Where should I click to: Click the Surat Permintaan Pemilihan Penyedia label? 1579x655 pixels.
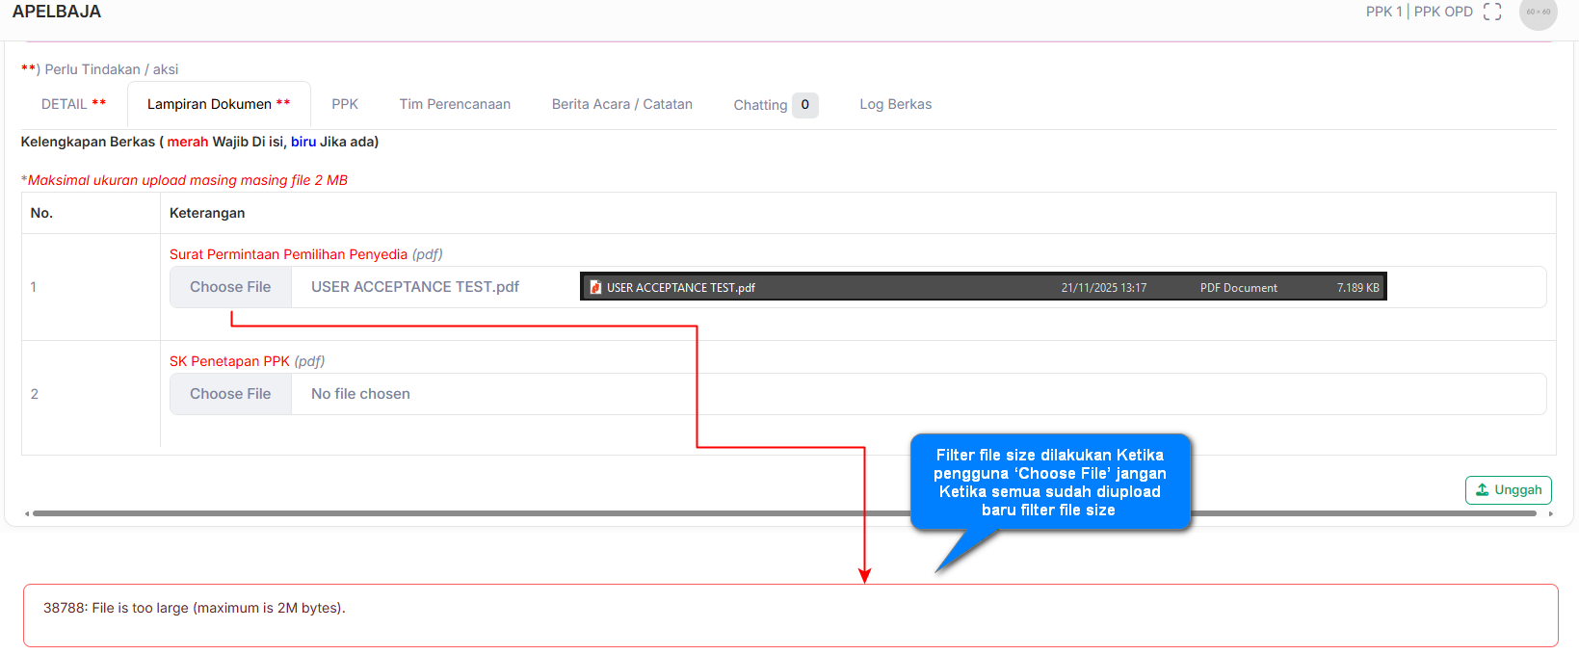[x=288, y=254]
